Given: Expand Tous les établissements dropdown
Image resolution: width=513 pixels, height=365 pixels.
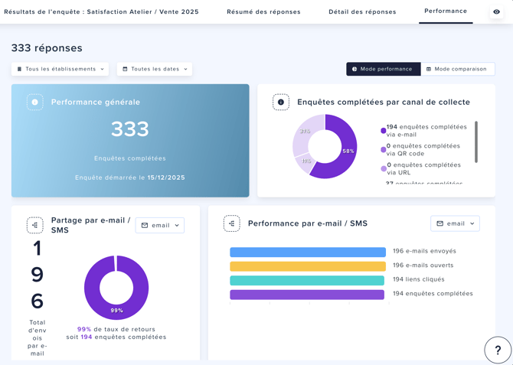Looking at the screenshot, I should pyautogui.click(x=60, y=69).
